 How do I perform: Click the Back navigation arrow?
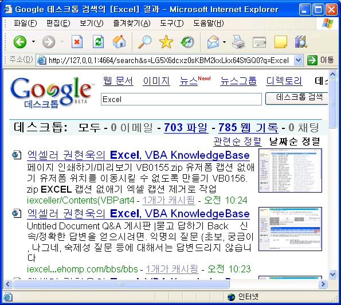click(20, 42)
